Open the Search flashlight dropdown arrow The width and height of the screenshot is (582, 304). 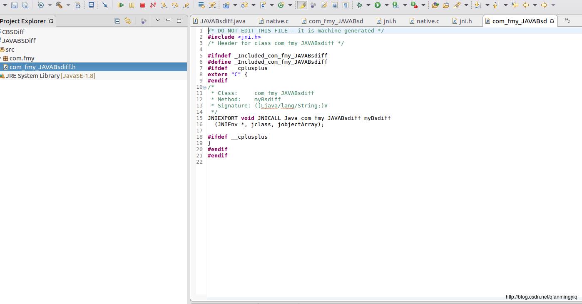click(466, 5)
